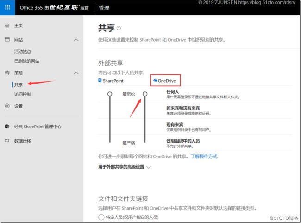The height and width of the screenshot is (223, 301).
Task: Click the OneDrive sharing slider handle
Action: tap(145, 94)
